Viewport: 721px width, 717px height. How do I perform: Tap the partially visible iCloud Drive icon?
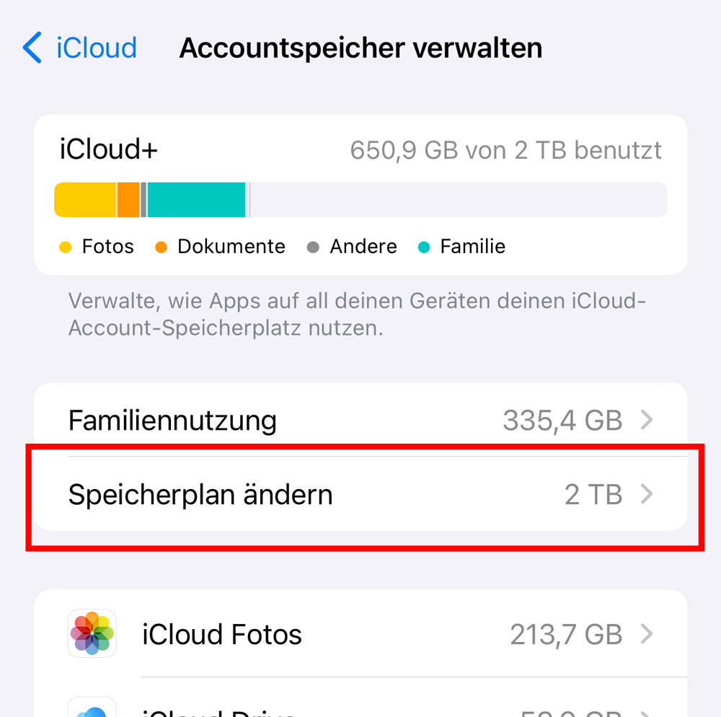tap(92, 708)
